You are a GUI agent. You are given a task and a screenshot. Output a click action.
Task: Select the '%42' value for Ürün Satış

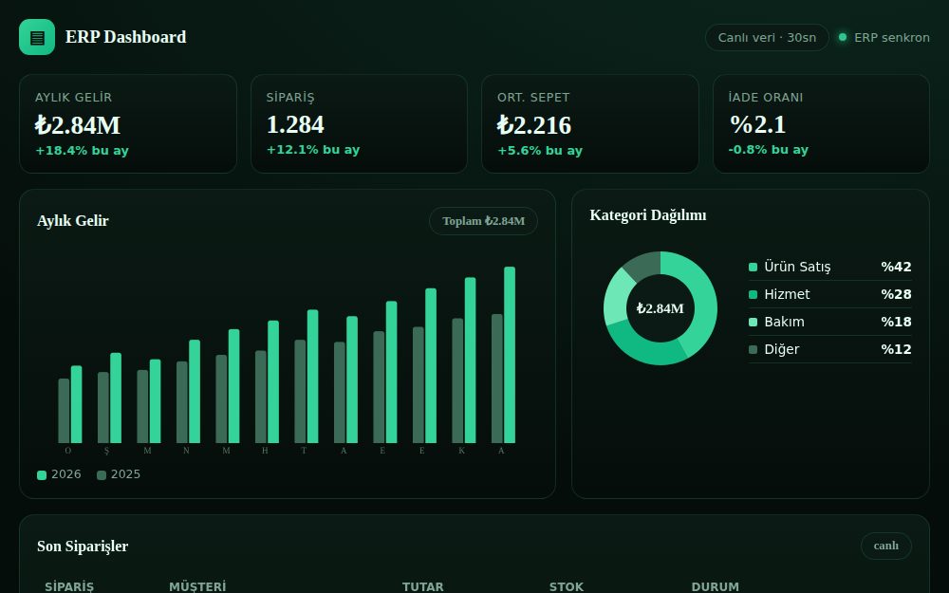tap(896, 267)
